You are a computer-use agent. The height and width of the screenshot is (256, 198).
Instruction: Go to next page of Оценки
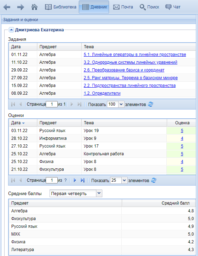[75, 180]
